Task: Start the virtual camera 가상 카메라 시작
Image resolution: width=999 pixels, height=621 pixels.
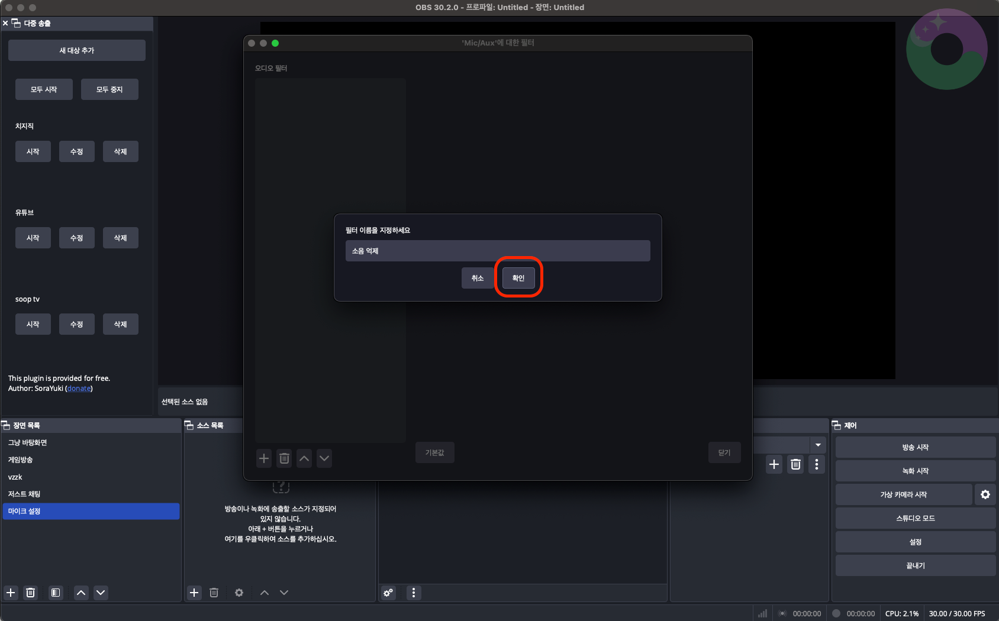Action: tap(904, 494)
